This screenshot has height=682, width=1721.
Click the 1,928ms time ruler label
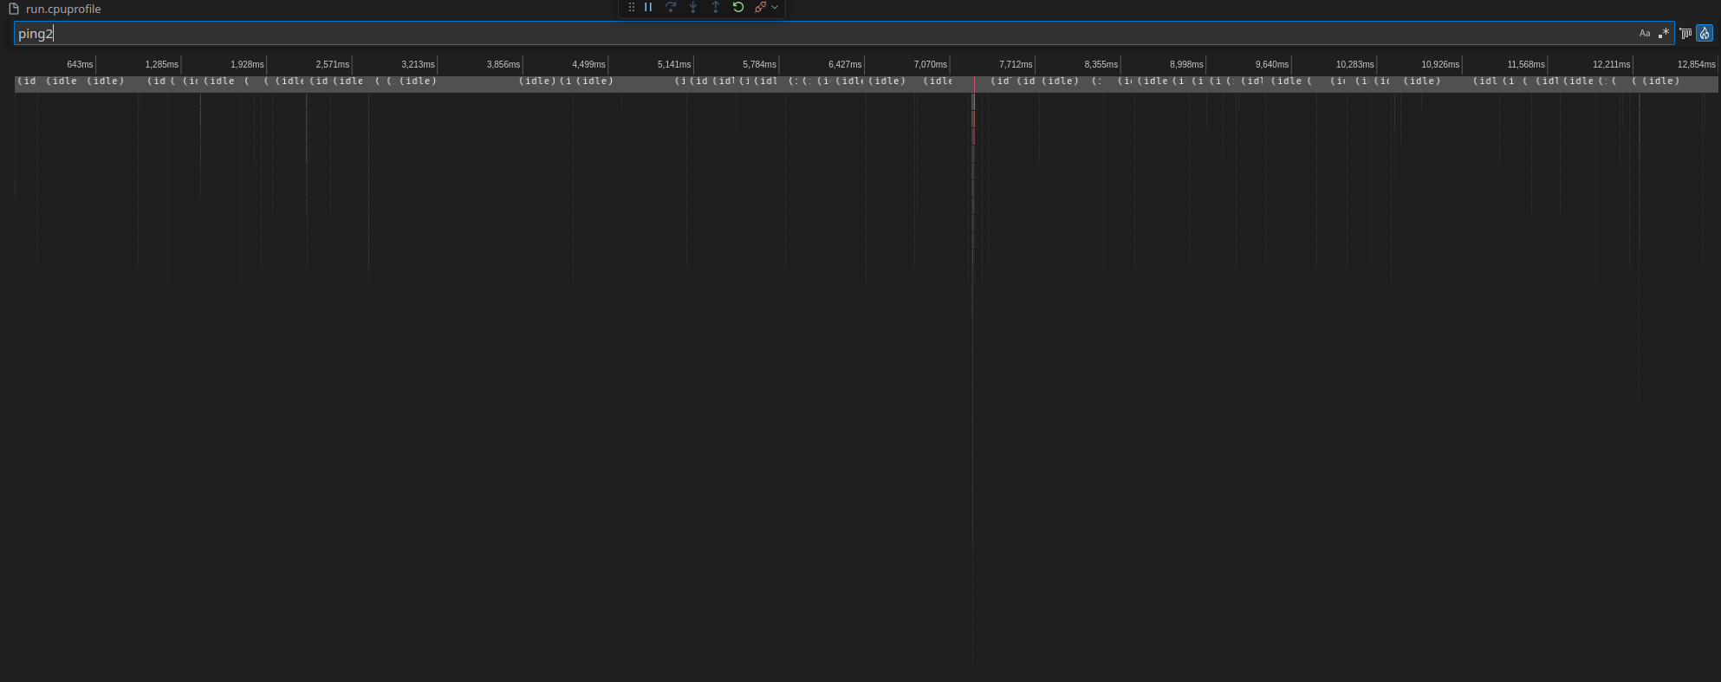[x=247, y=65]
